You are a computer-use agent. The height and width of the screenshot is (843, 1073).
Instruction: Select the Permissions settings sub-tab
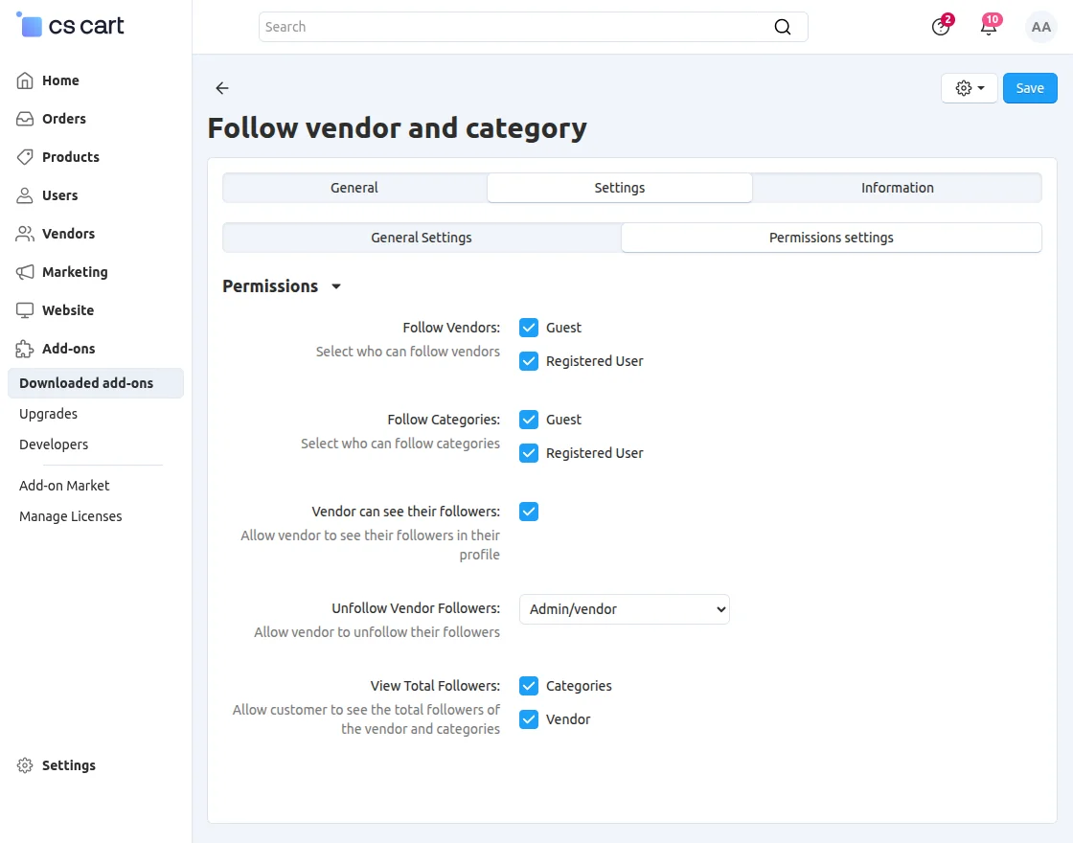(x=831, y=238)
